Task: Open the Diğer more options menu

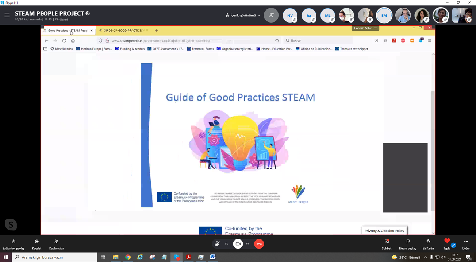Action: [466, 244]
